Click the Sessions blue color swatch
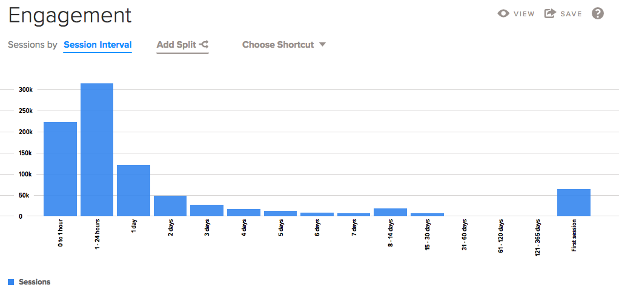619x296 pixels. click(x=11, y=282)
